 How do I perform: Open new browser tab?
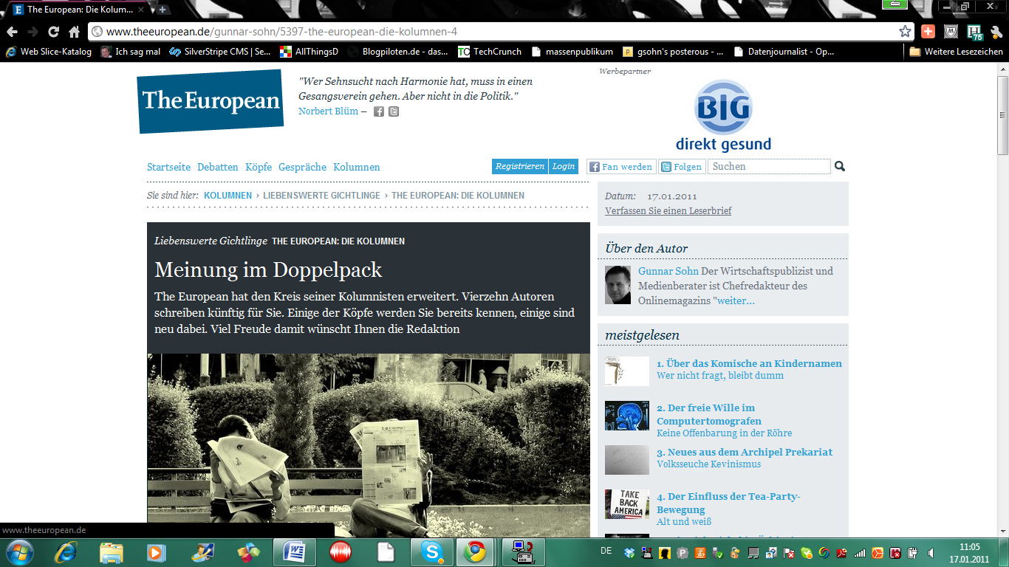pyautogui.click(x=163, y=10)
